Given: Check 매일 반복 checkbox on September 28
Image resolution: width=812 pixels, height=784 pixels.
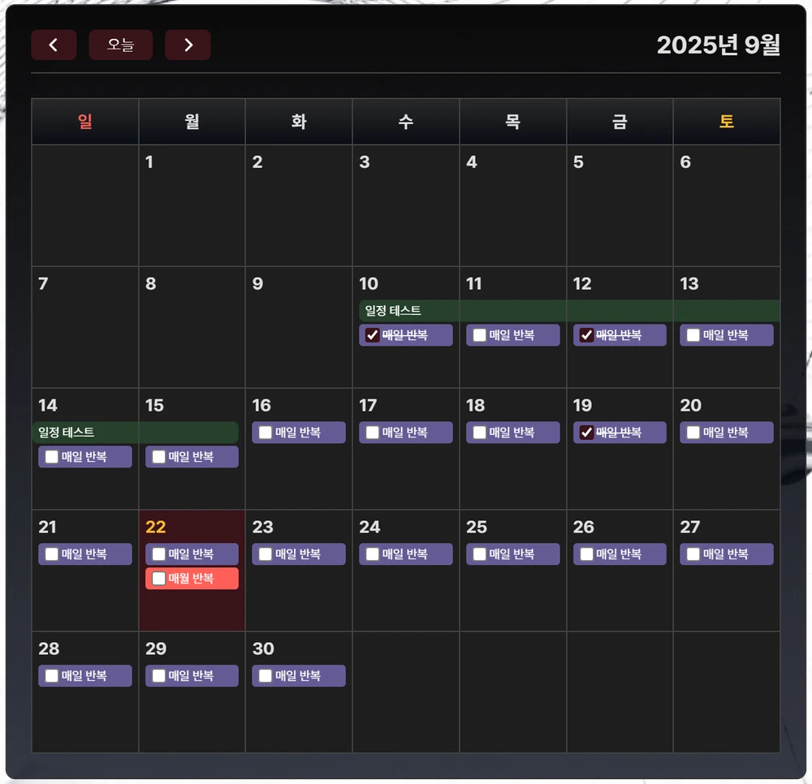Looking at the screenshot, I should coord(52,676).
